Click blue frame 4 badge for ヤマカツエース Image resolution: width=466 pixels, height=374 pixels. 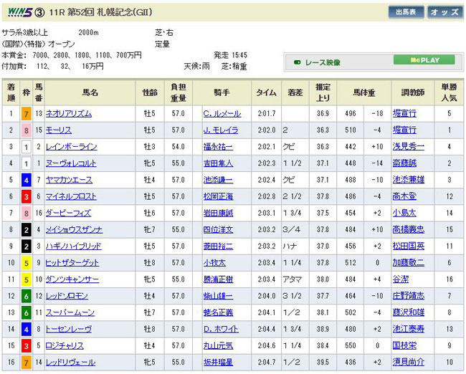coord(25,180)
